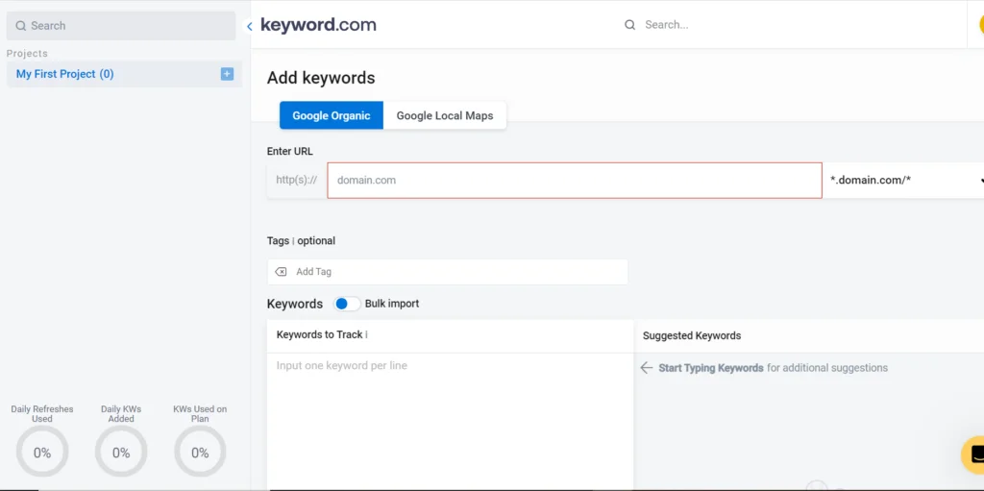
Task: Click the 'Suggested Keywords' heading
Action: click(692, 336)
